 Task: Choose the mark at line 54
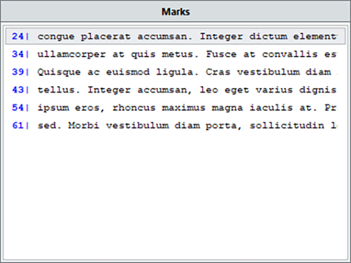coord(175,107)
